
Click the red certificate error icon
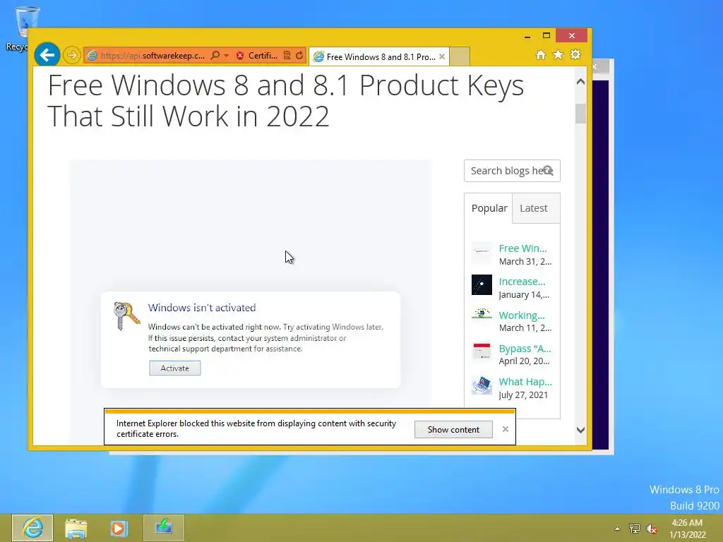(240, 56)
